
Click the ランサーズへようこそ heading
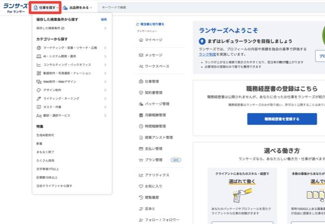(228, 30)
